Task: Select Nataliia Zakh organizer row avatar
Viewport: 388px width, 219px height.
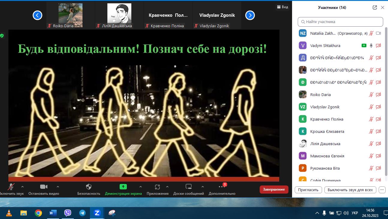Action: click(x=303, y=33)
